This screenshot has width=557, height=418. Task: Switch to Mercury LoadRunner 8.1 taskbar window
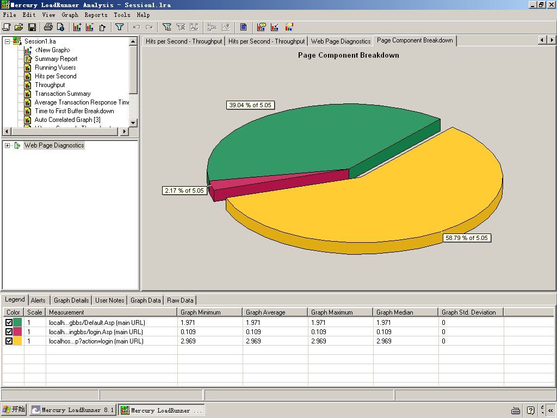(73, 410)
